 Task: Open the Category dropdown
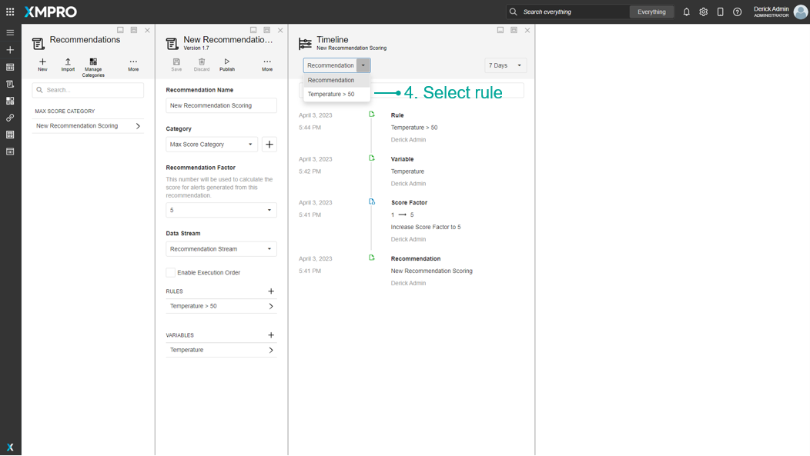coord(212,145)
